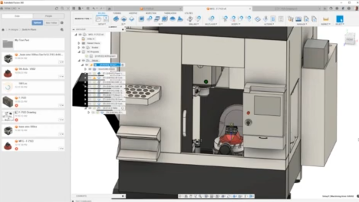The image size is (359, 202).
Task: Select the Data tab in data panel
Action: coord(17,16)
